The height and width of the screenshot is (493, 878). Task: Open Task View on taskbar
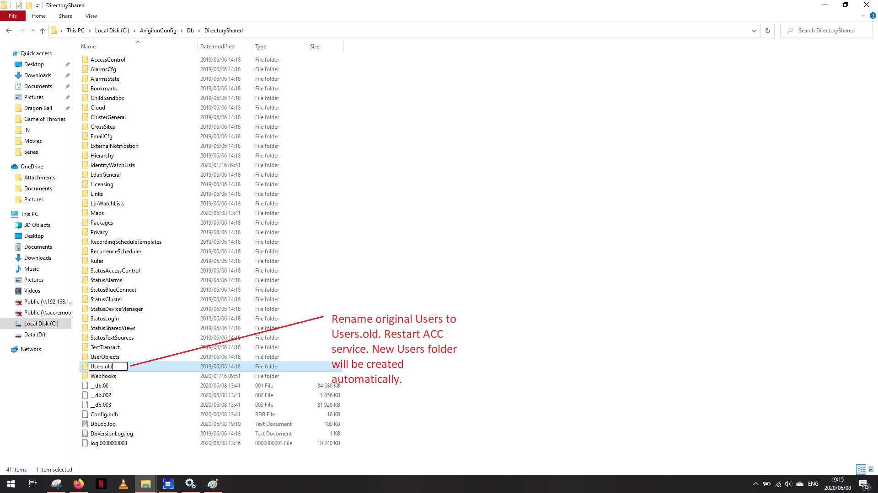(33, 484)
